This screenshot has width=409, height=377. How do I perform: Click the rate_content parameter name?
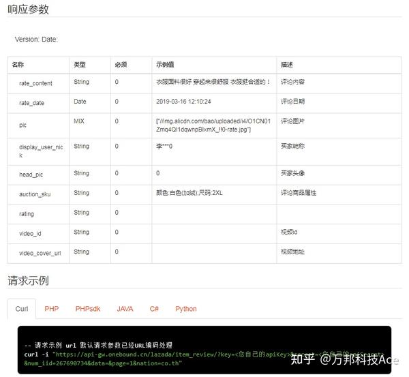[x=35, y=83]
